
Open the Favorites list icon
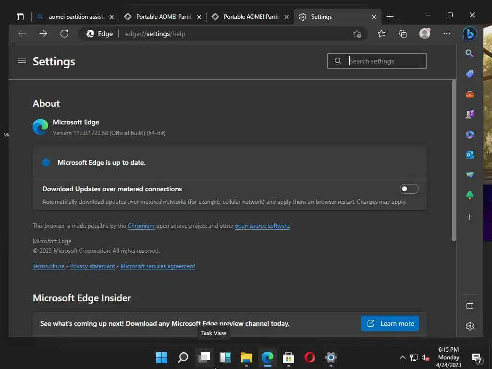pos(381,34)
